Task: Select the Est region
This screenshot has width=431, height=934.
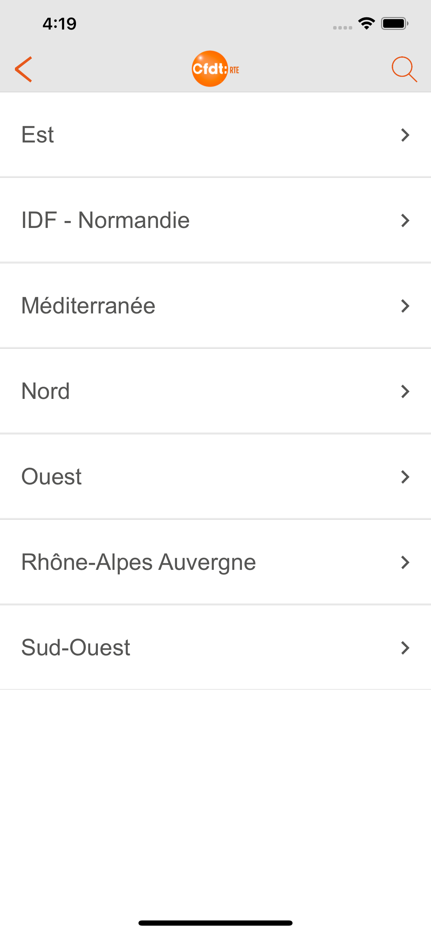Action: click(x=38, y=135)
